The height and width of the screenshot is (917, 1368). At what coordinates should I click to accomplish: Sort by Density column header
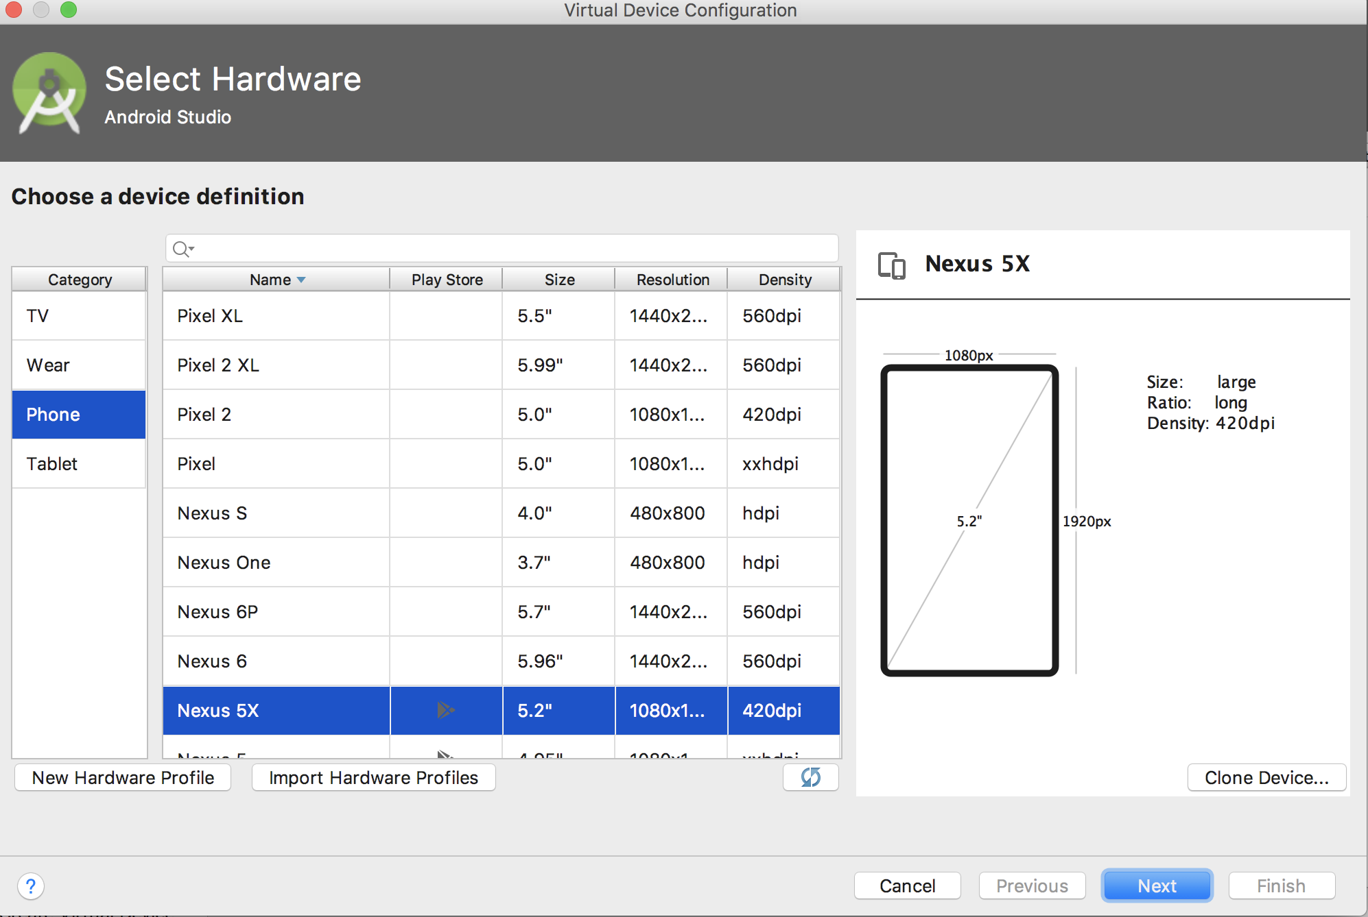pos(784,280)
